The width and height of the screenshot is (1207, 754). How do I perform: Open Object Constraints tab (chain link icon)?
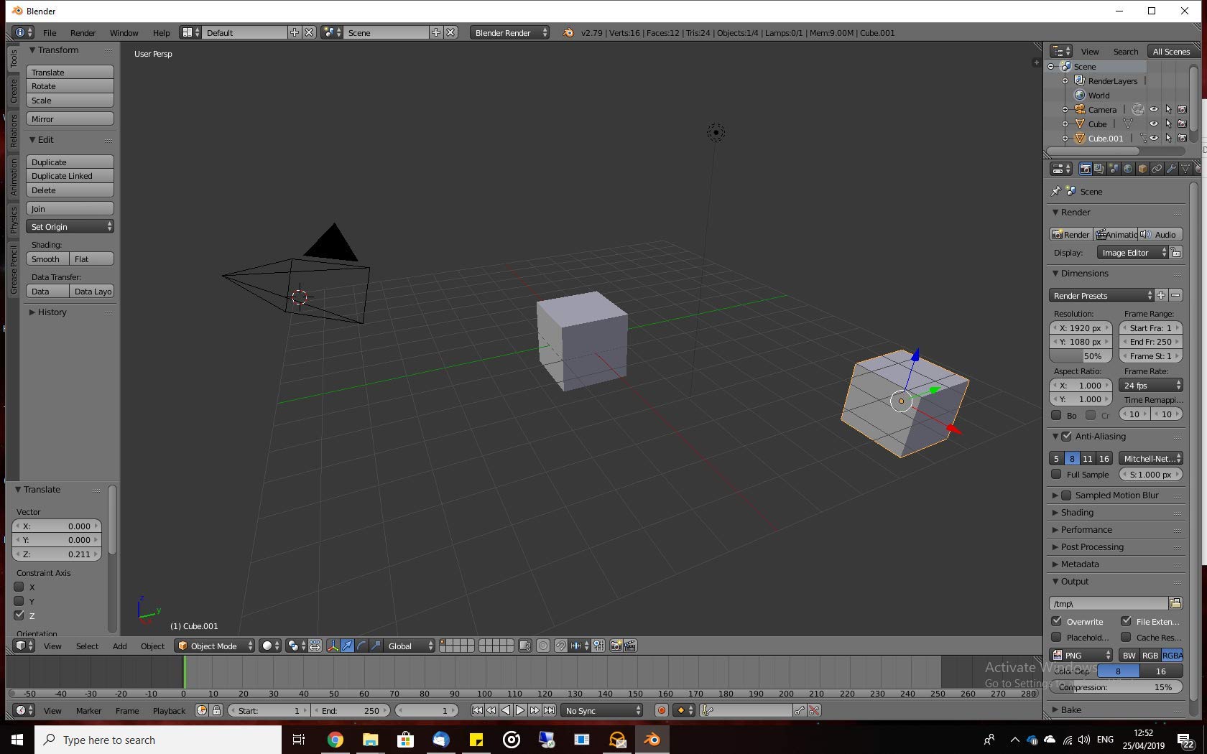(1157, 169)
